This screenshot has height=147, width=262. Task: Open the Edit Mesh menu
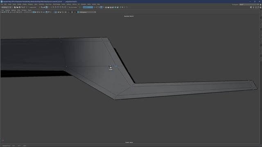pyautogui.click(x=41, y=4)
